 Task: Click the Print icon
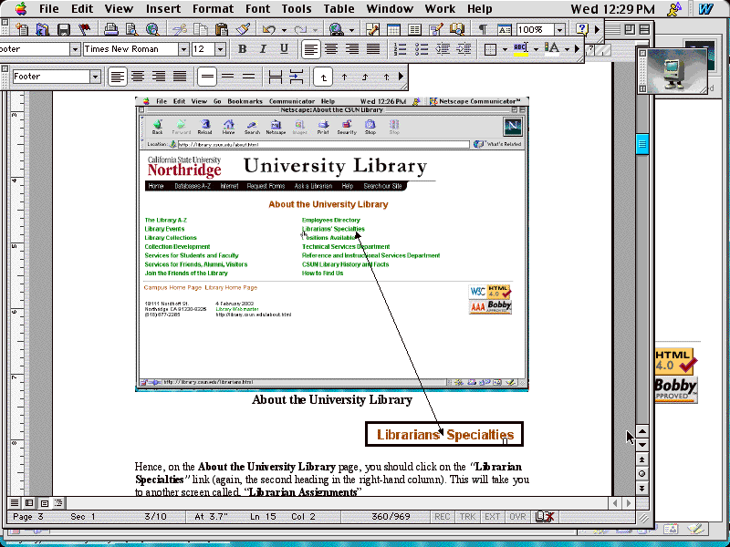coord(110,30)
